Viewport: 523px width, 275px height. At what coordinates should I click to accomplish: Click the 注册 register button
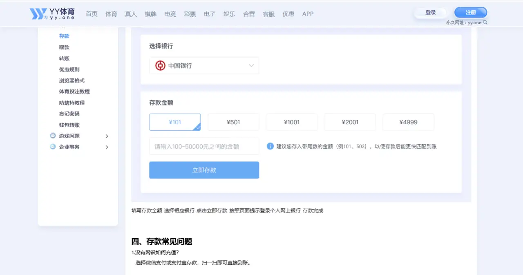tap(470, 12)
